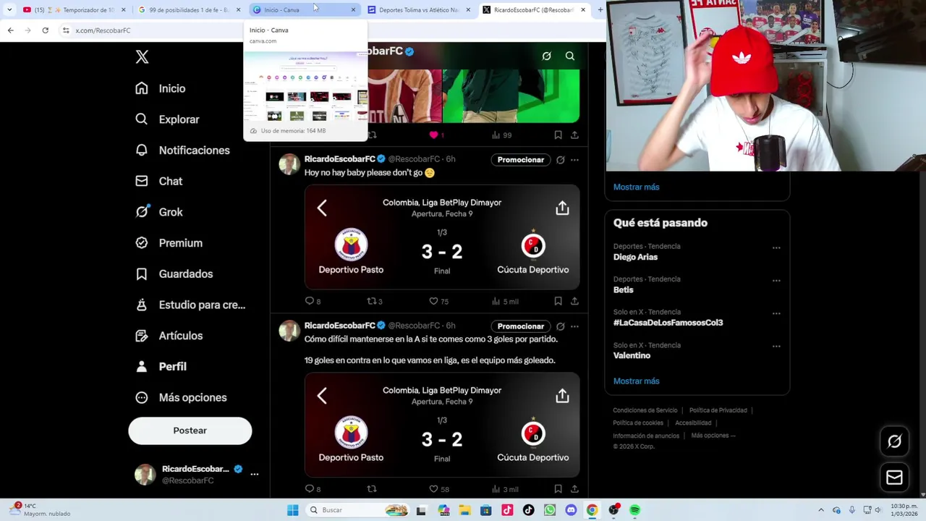926x521 pixels.
Task: Click share icon on second Deportivo Pasto match card
Action: click(x=562, y=396)
